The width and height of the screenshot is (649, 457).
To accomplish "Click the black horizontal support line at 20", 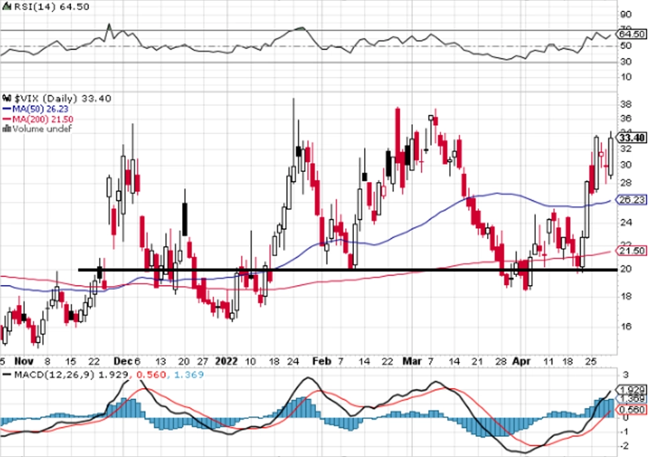I will point(348,270).
